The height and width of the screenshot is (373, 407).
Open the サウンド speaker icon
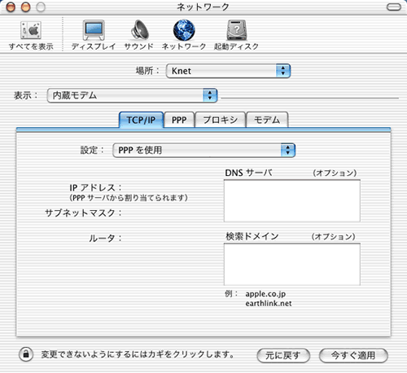[x=139, y=30]
